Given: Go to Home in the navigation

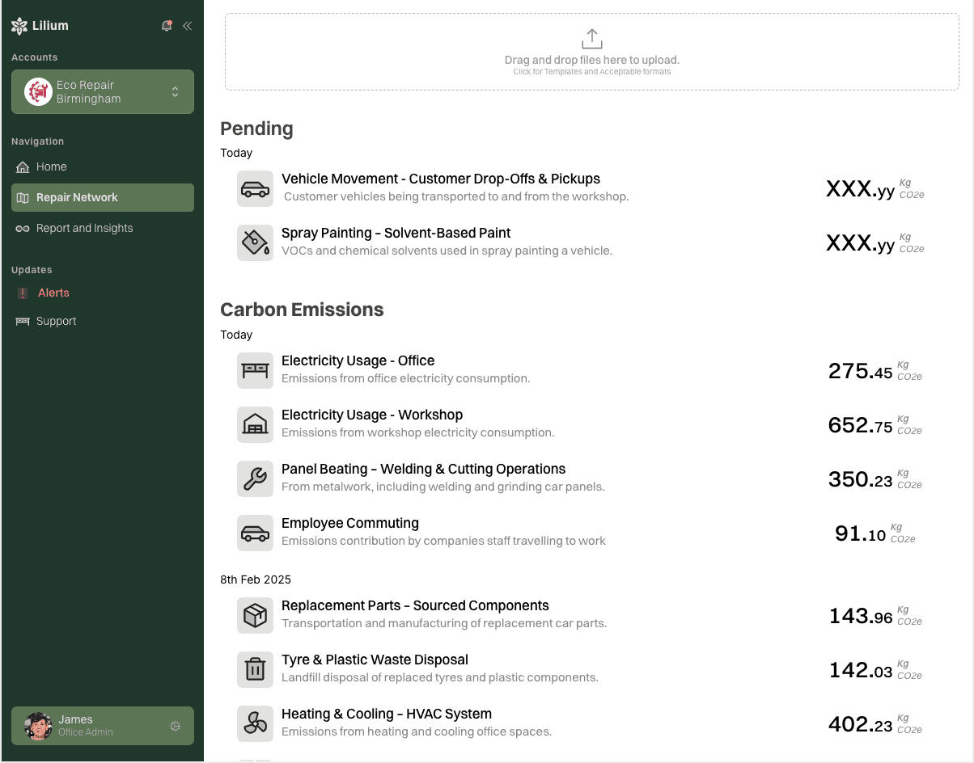Looking at the screenshot, I should (103, 167).
